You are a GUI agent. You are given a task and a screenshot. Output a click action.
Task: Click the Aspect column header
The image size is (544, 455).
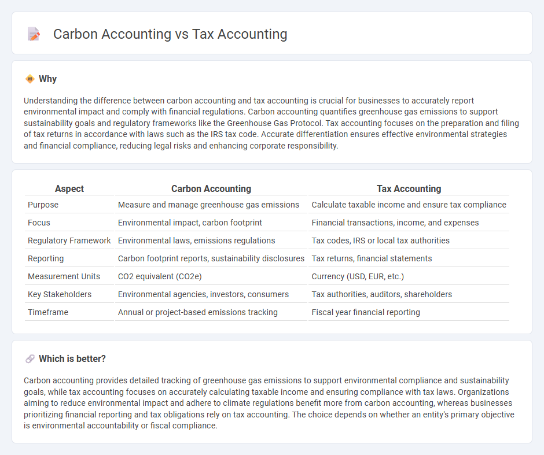pyautogui.click(x=69, y=188)
